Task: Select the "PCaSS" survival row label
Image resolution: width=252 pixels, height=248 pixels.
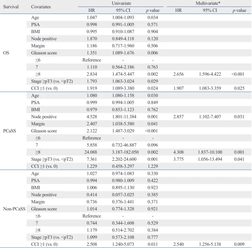Action: (x=9, y=131)
